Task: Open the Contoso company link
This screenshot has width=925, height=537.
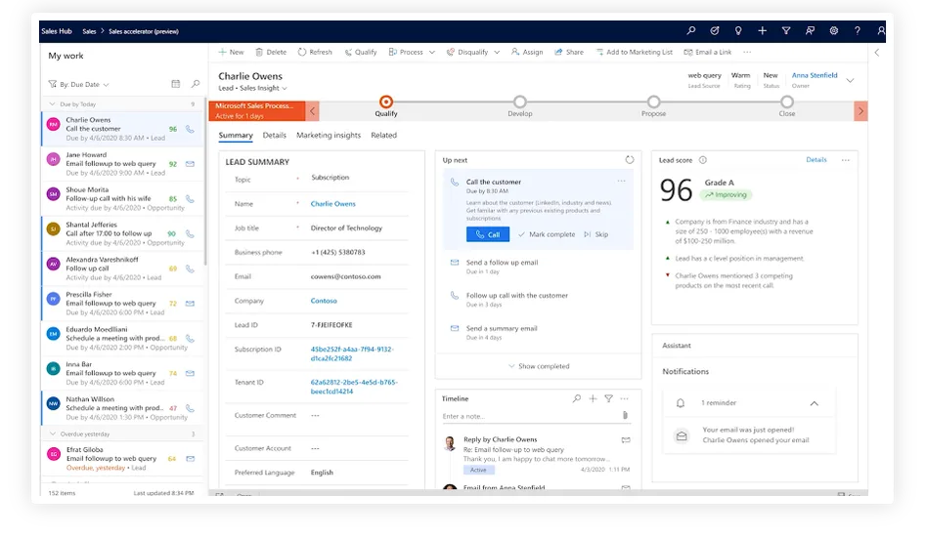Action: click(x=324, y=301)
